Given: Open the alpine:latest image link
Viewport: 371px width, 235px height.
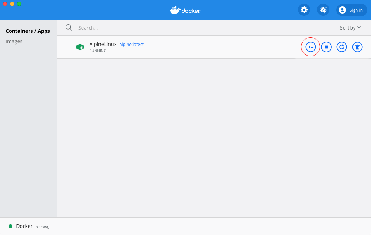Looking at the screenshot, I should (132, 45).
